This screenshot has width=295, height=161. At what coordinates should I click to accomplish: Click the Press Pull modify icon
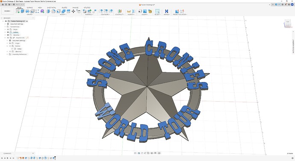[48, 11]
